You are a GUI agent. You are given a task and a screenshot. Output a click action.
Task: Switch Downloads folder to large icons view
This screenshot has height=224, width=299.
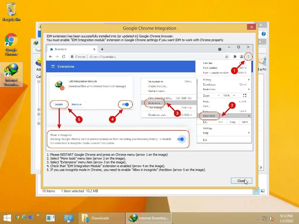(263, 191)
